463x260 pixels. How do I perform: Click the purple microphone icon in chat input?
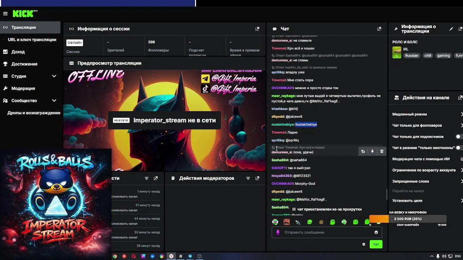[x=278, y=232]
